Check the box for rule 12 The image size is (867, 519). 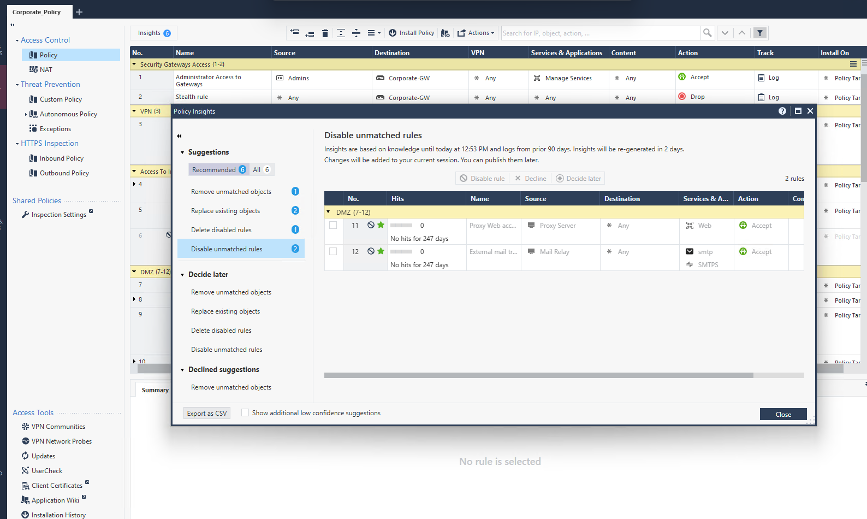point(333,251)
